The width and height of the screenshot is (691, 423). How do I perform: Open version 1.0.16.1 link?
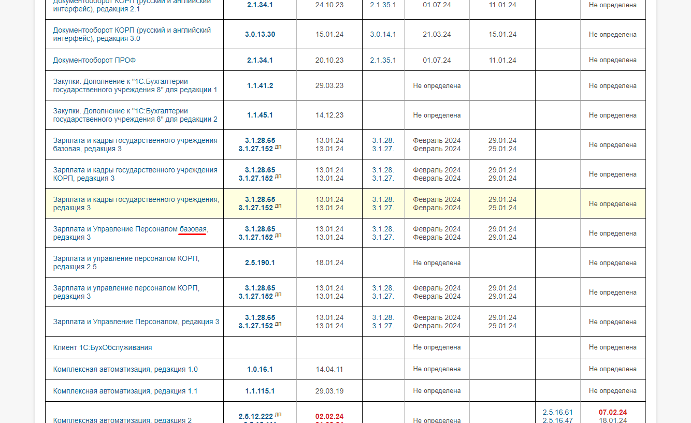pos(260,369)
